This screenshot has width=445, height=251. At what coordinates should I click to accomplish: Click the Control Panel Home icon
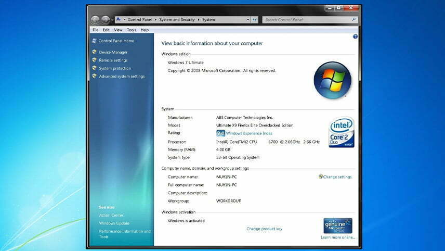click(x=94, y=41)
